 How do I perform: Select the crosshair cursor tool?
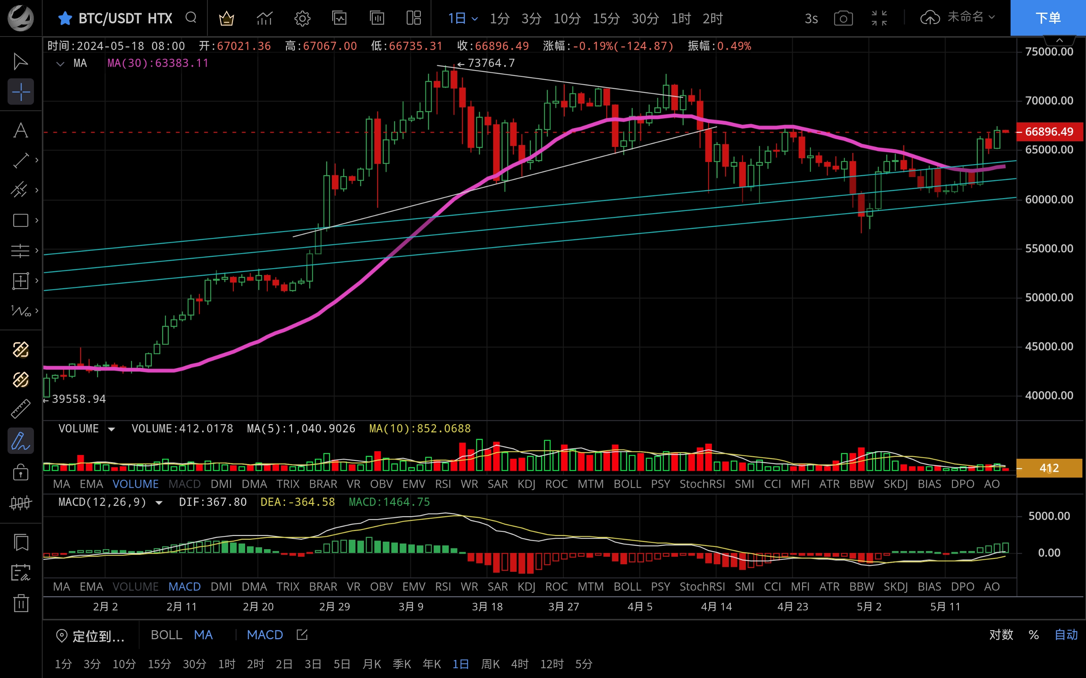click(21, 92)
